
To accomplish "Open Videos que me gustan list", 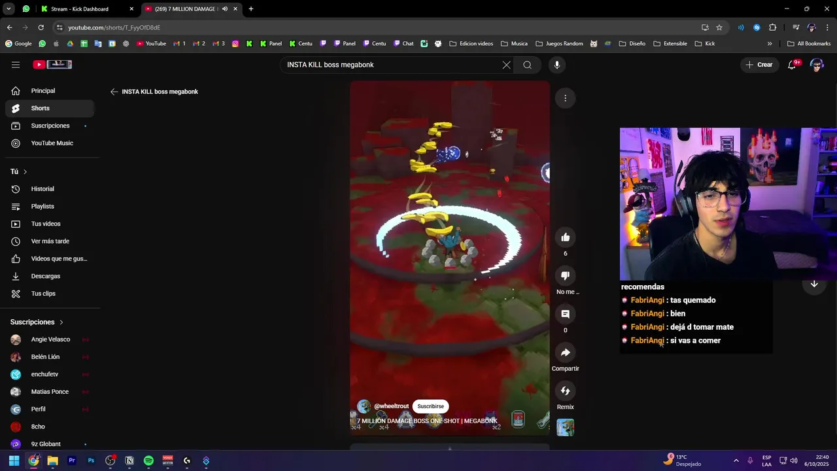I will pos(50,258).
